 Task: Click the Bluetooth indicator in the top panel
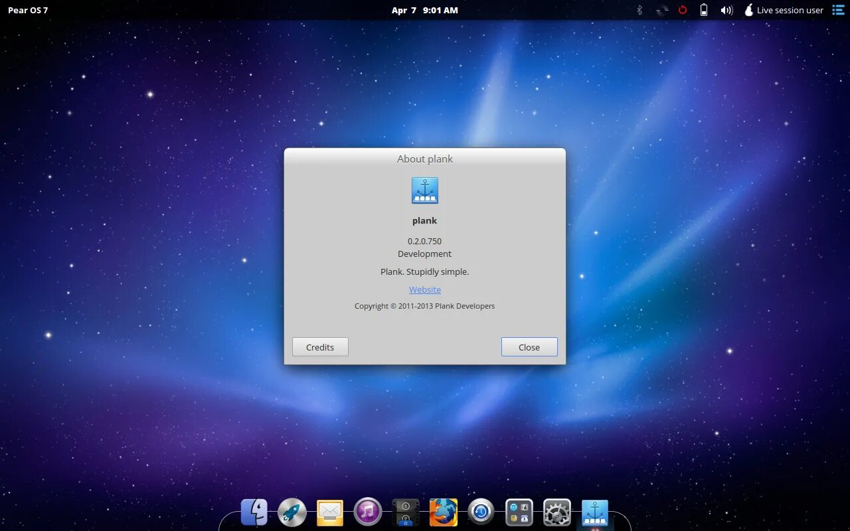[x=640, y=10]
